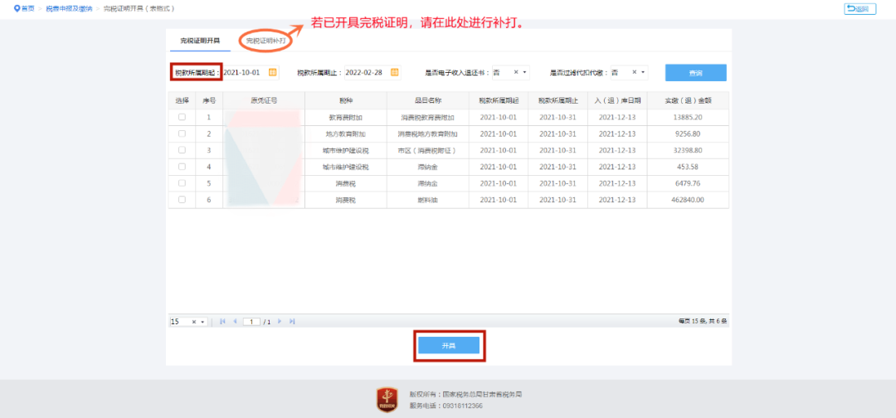This screenshot has width=896, height=418.
Task: Click the 版权所有 国家税务总局 footer text
Action: [x=465, y=394]
